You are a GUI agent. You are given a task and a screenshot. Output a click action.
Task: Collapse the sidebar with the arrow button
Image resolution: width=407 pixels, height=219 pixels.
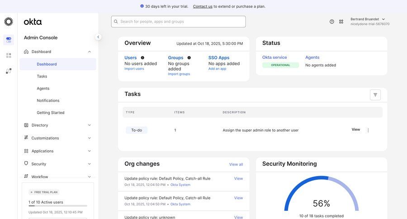coord(98,37)
